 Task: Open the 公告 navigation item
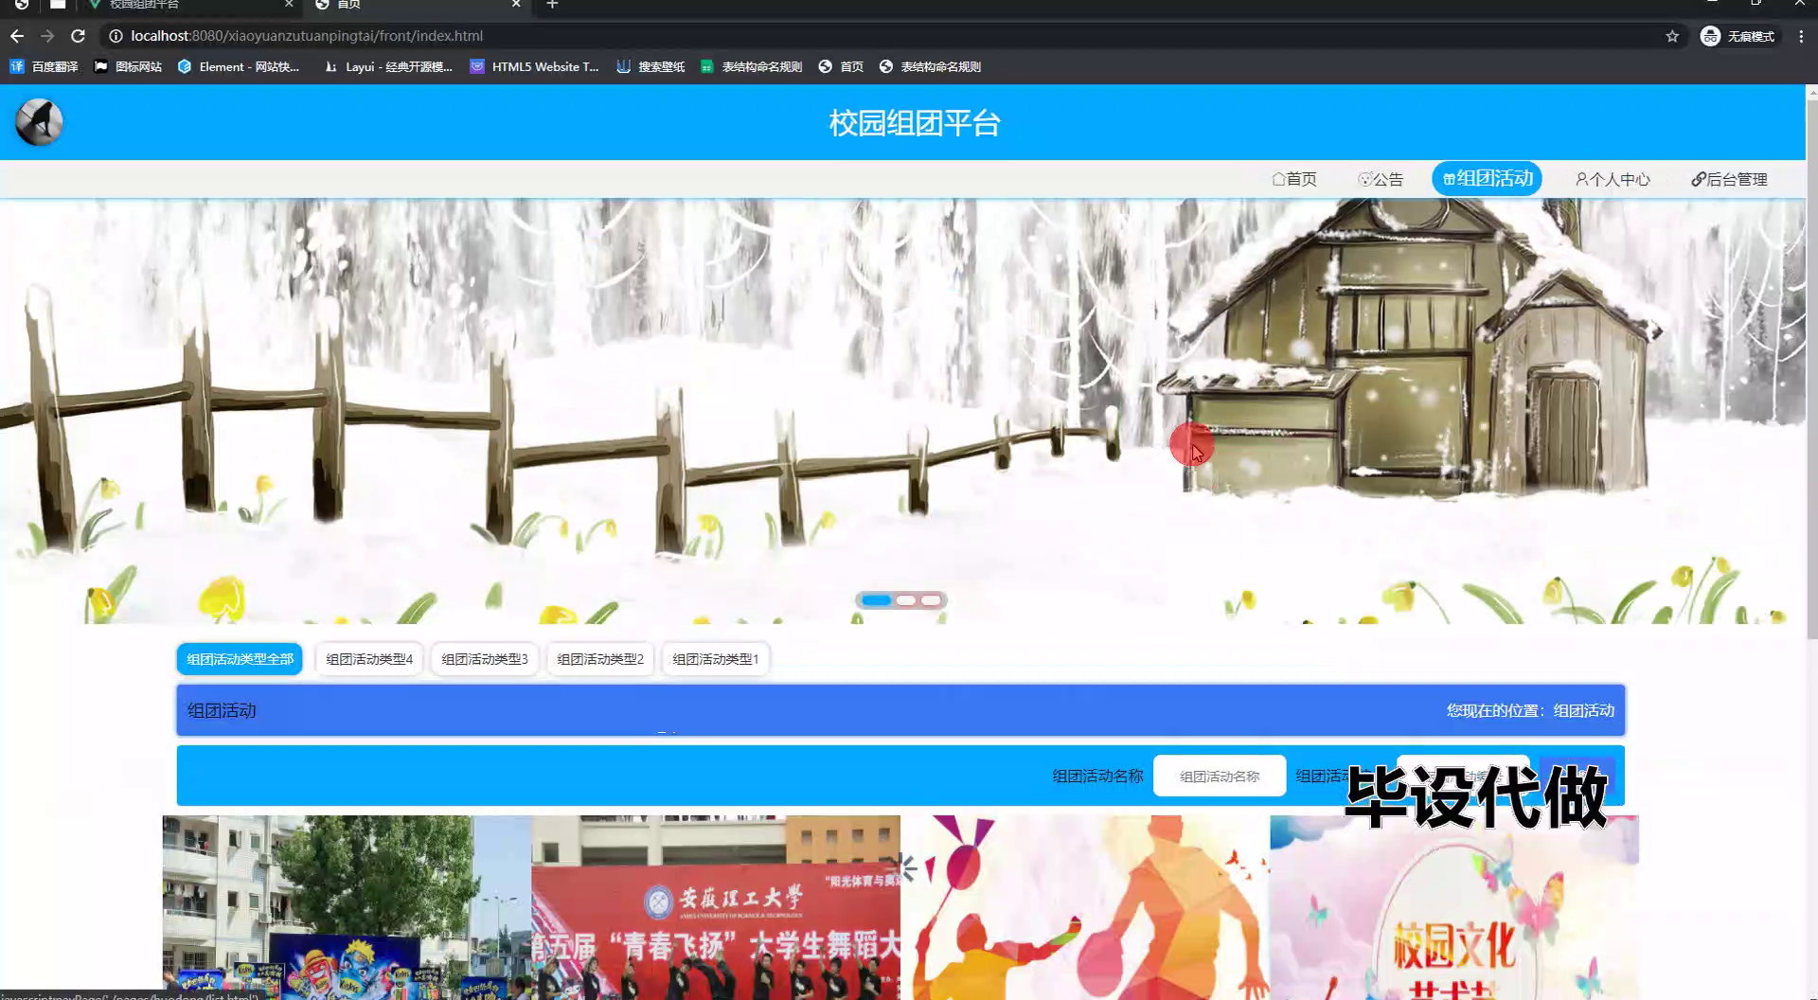tap(1381, 179)
